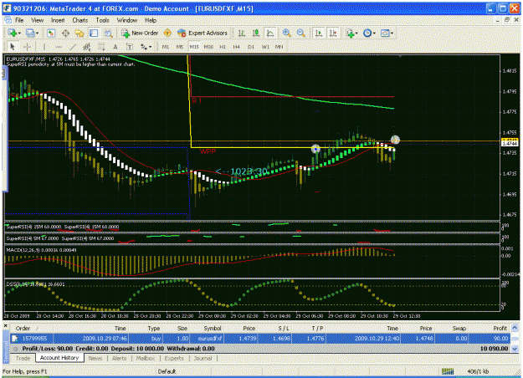Screen dimensions: 523x378
Task: Select the arrow cursor tool
Action: (13, 47)
